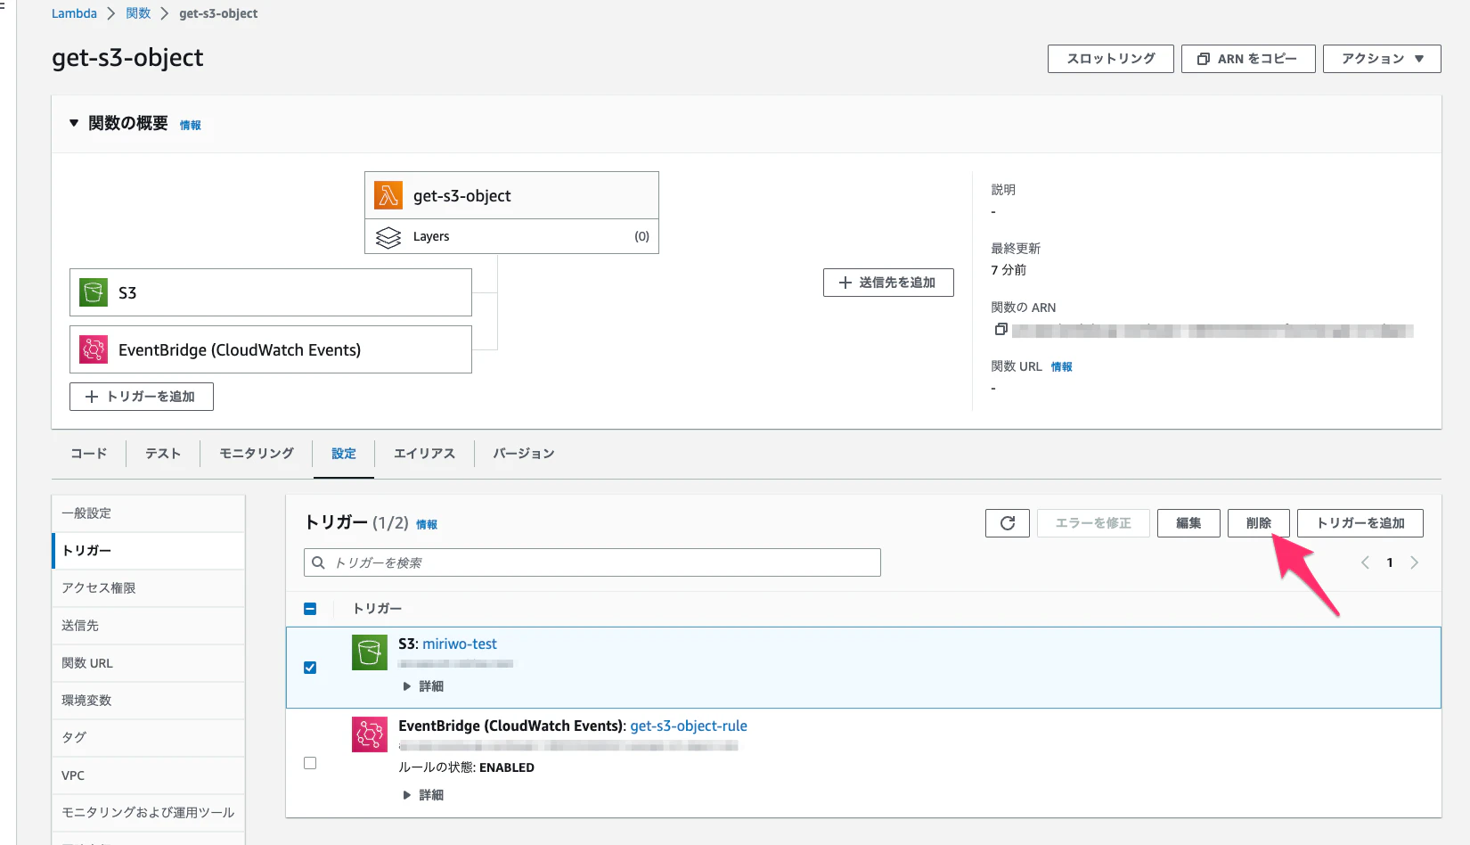Viewport: 1470px width, 845px height.
Task: Click the 編集 button in the trigger panel
Action: (1188, 523)
